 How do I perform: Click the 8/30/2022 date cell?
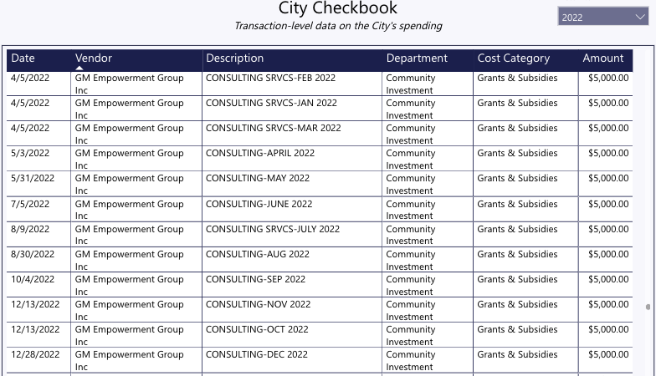tap(38, 259)
